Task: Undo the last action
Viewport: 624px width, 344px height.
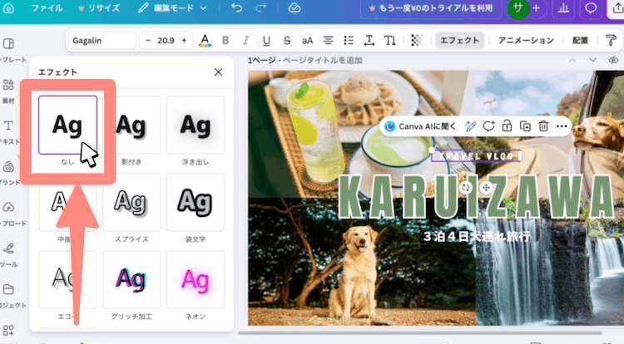Action: (x=236, y=8)
